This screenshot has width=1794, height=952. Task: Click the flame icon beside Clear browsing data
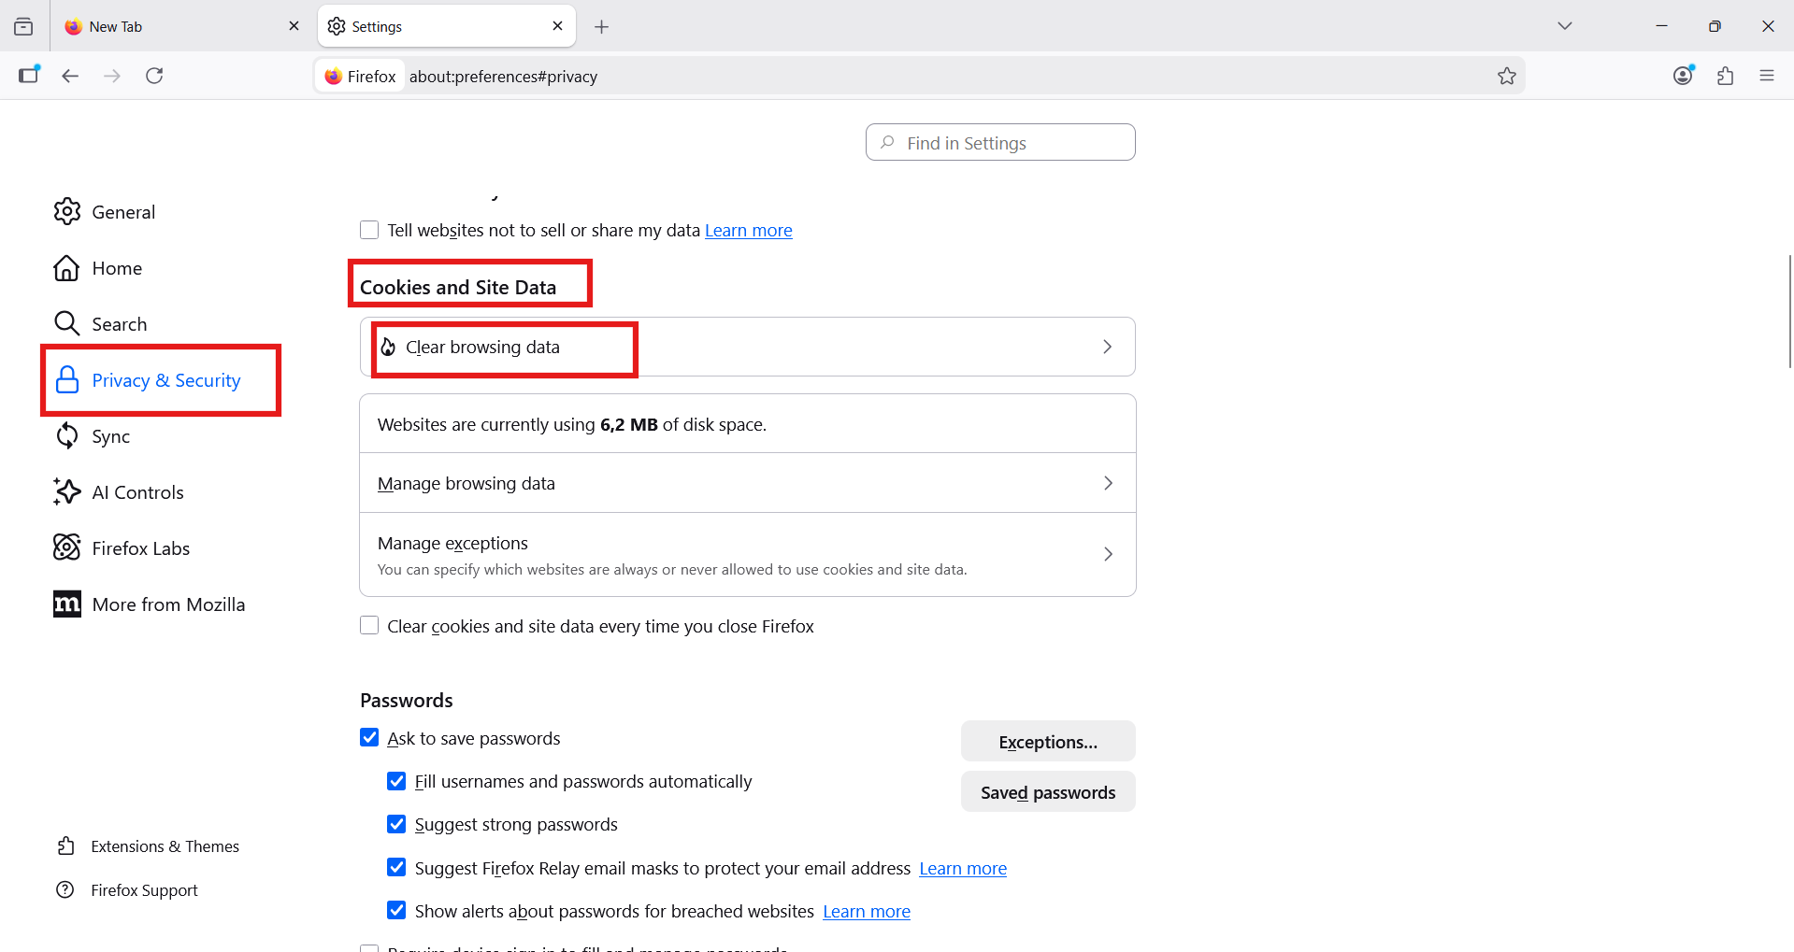point(388,347)
